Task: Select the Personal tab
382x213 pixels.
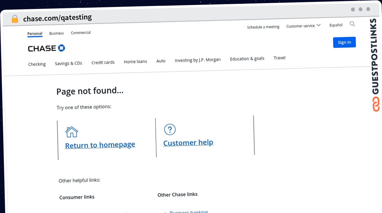Action: pos(35,34)
